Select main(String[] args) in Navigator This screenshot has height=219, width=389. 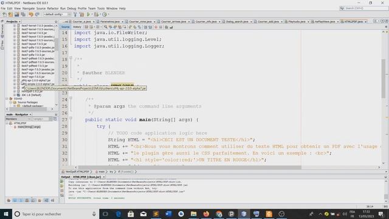29,127
